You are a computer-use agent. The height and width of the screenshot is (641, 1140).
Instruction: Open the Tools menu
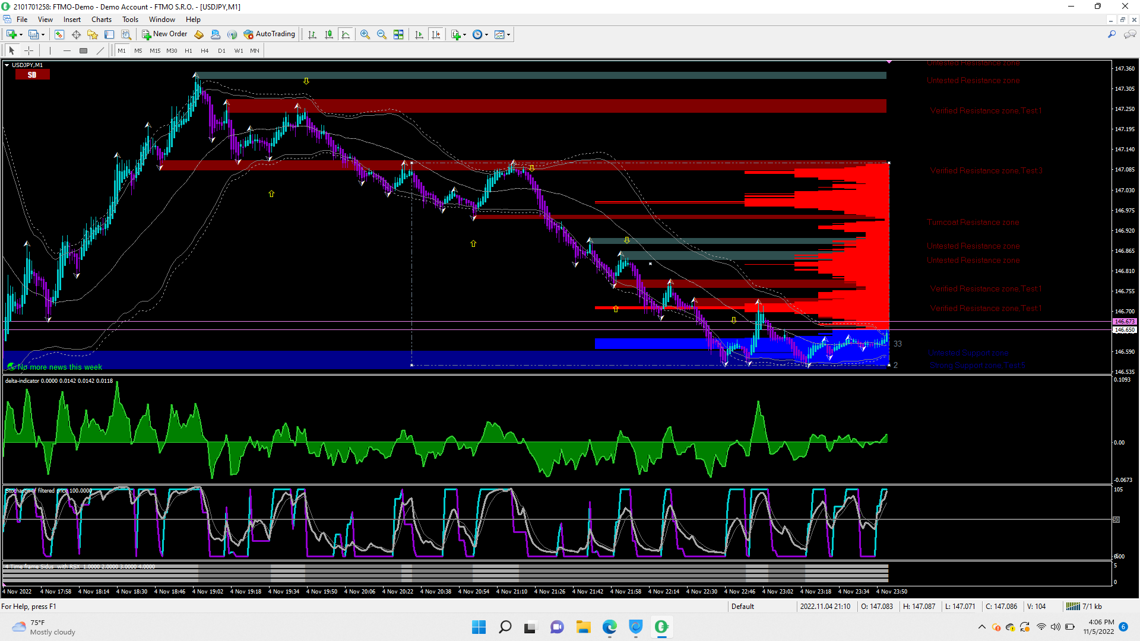130,20
